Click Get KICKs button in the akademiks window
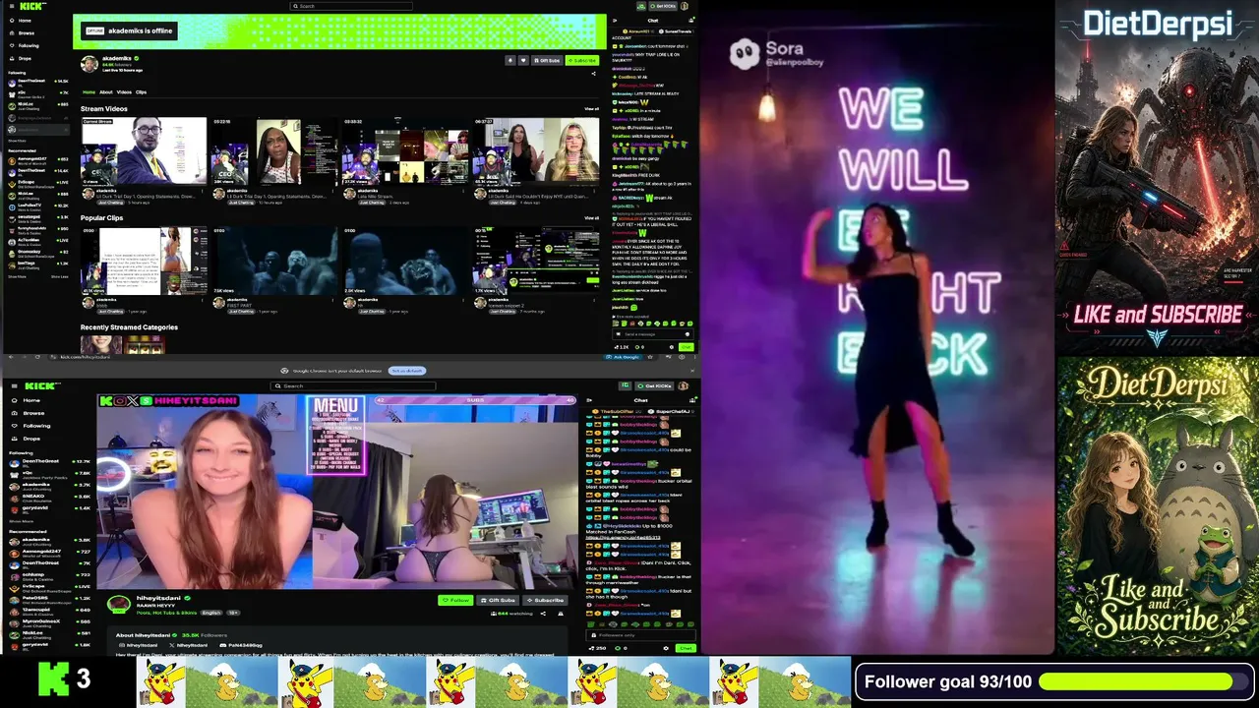This screenshot has height=708, width=1259. point(662,6)
